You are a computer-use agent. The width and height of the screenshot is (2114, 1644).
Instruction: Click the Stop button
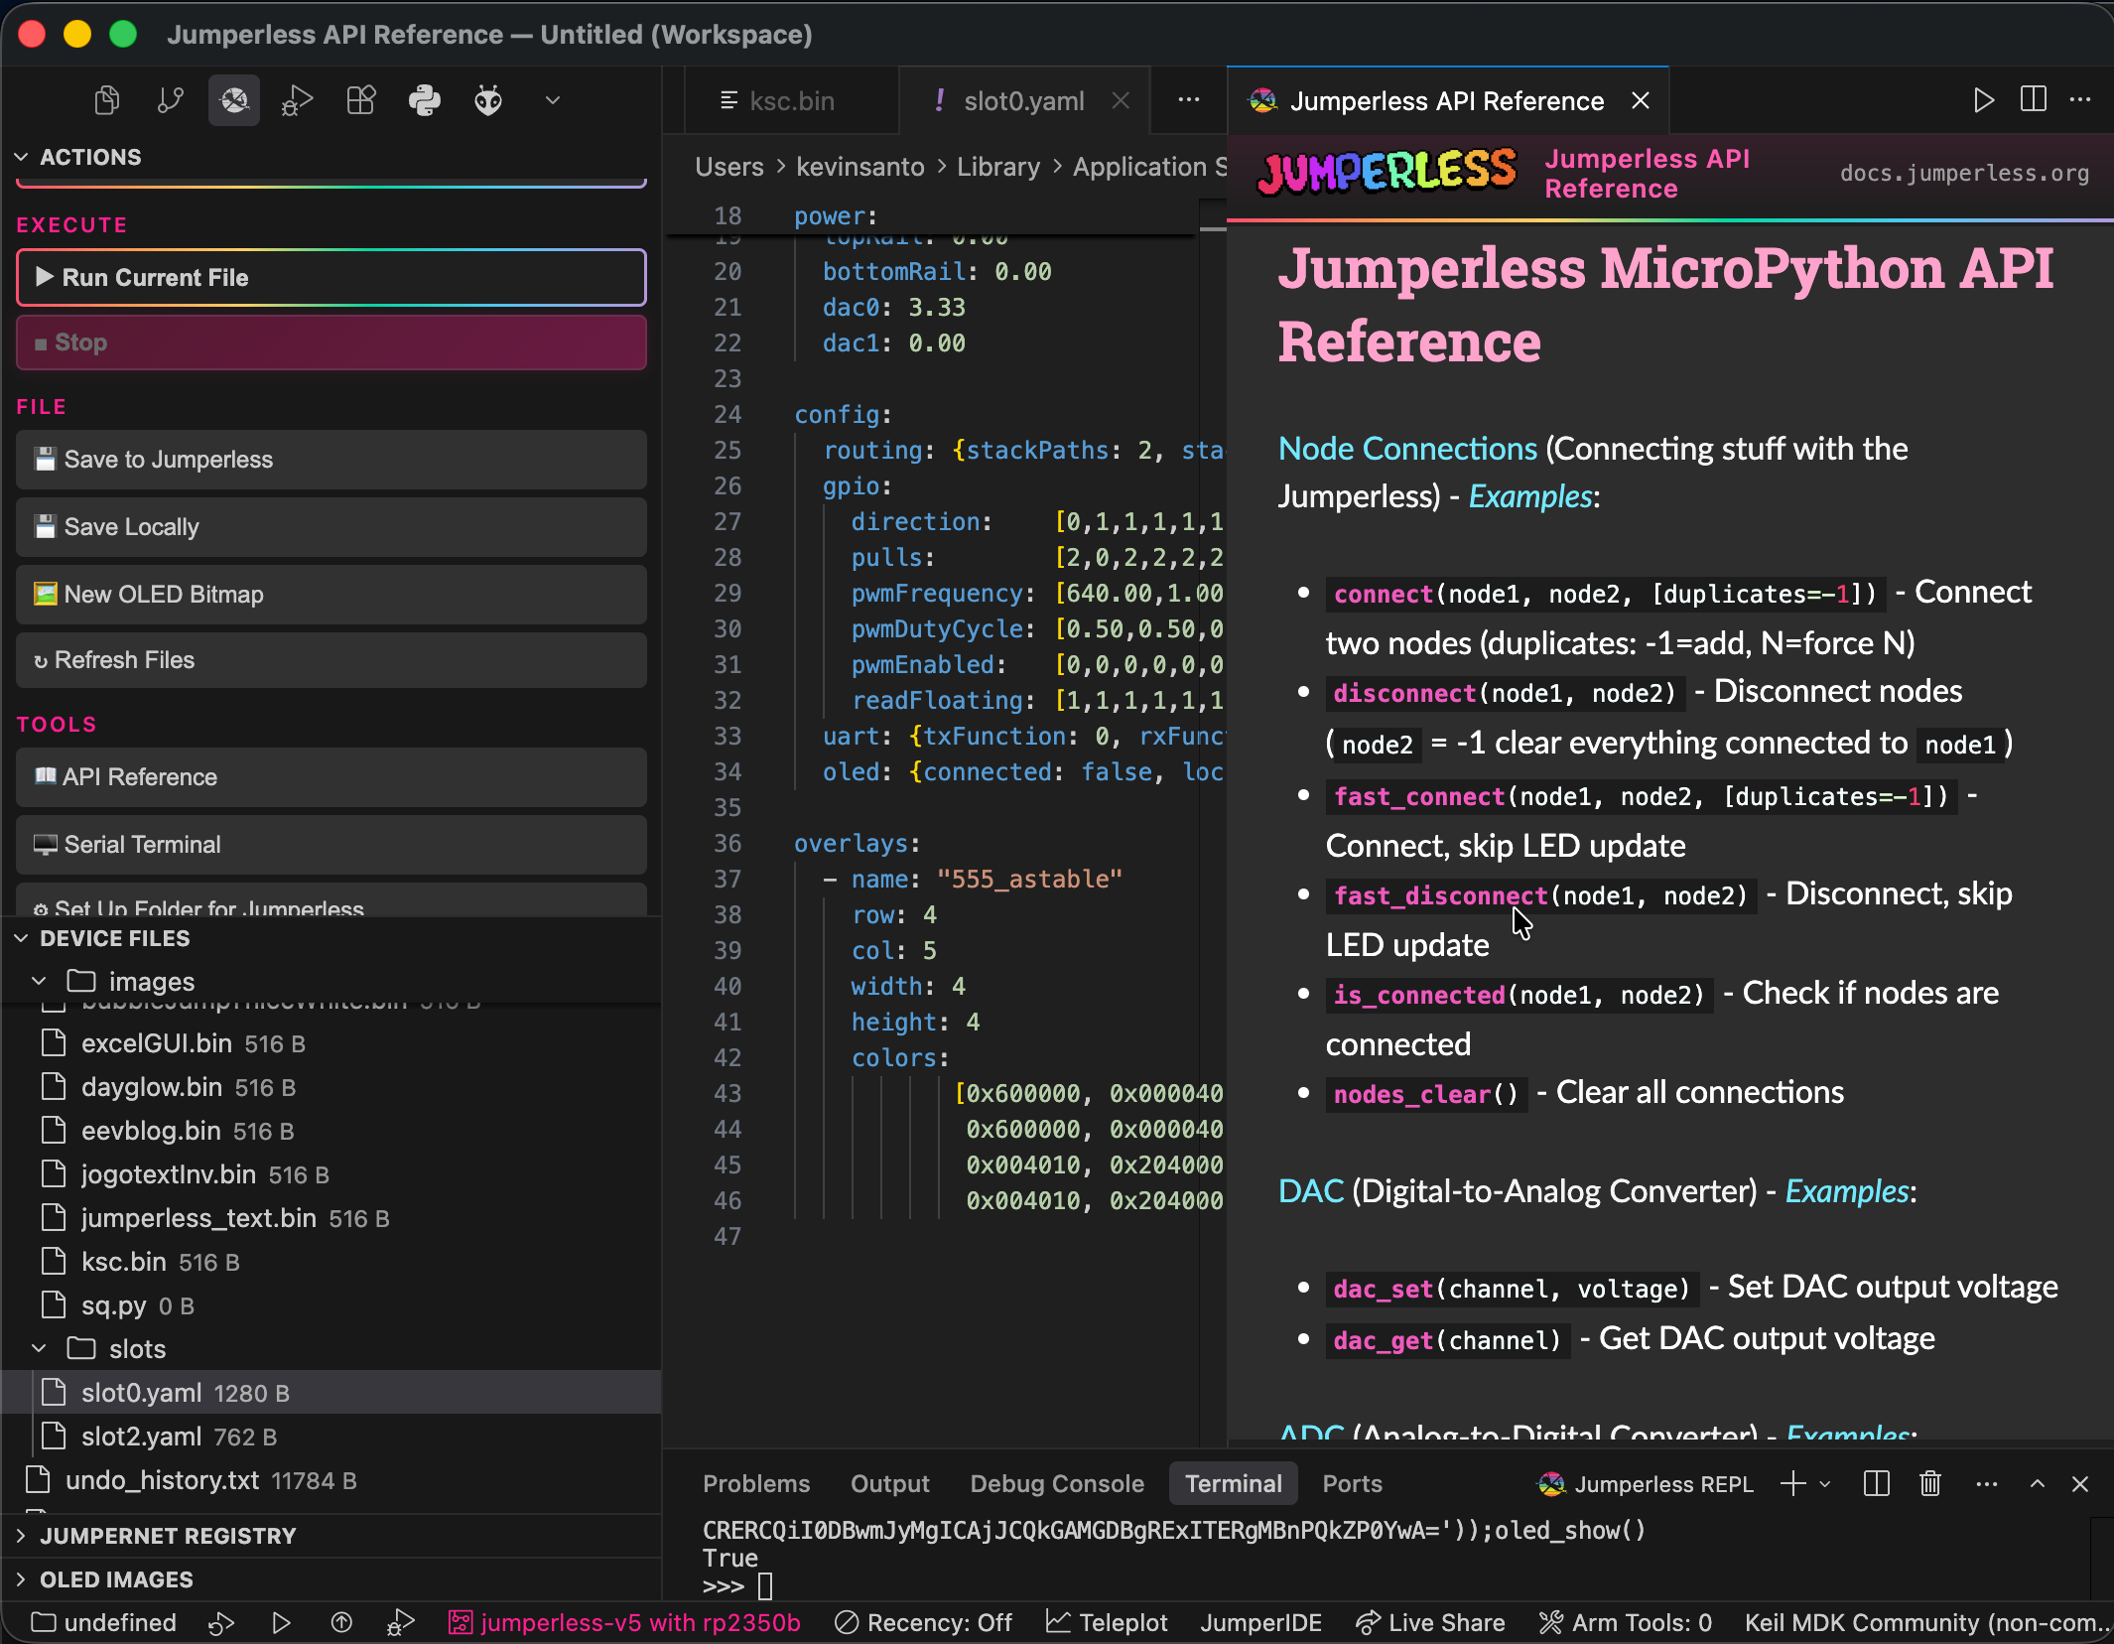coord(331,342)
